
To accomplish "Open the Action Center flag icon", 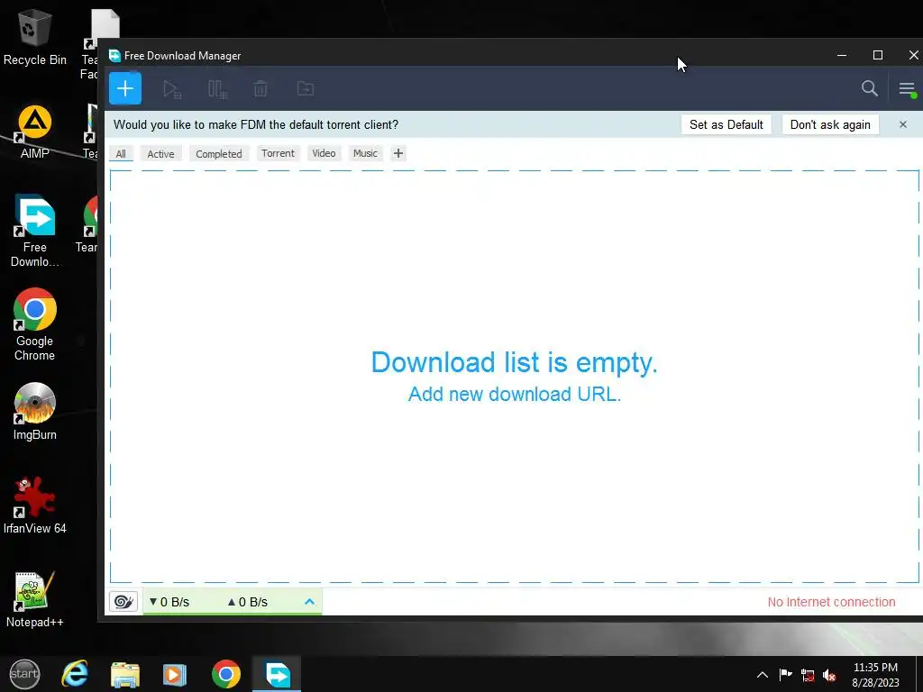I will click(x=785, y=674).
